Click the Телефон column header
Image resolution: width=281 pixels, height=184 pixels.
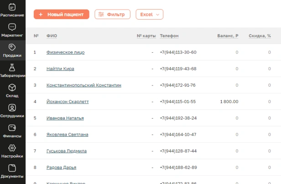click(169, 36)
